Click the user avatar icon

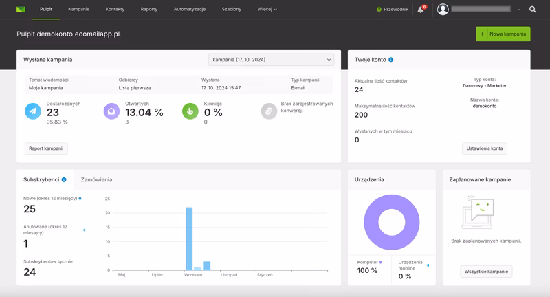443,10
